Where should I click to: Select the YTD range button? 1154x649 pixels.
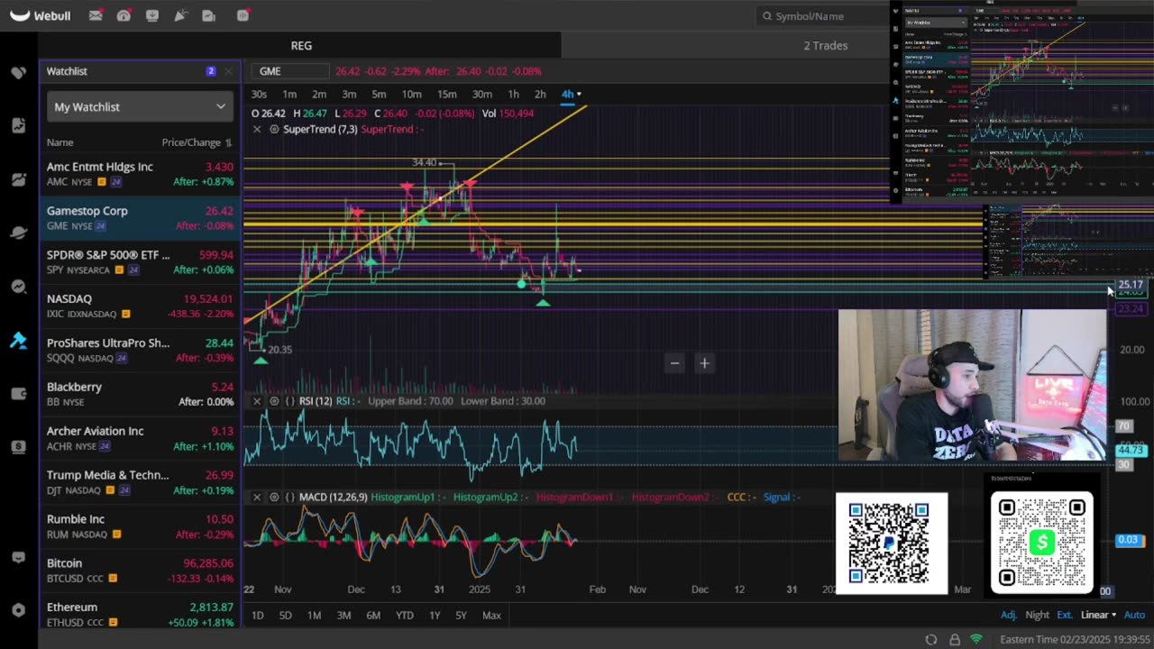[404, 615]
